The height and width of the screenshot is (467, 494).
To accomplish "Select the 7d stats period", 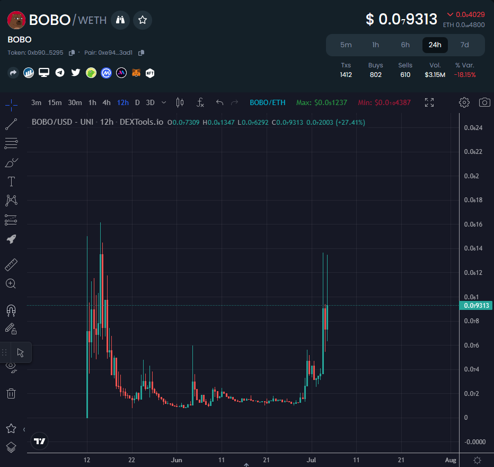I will coord(465,45).
